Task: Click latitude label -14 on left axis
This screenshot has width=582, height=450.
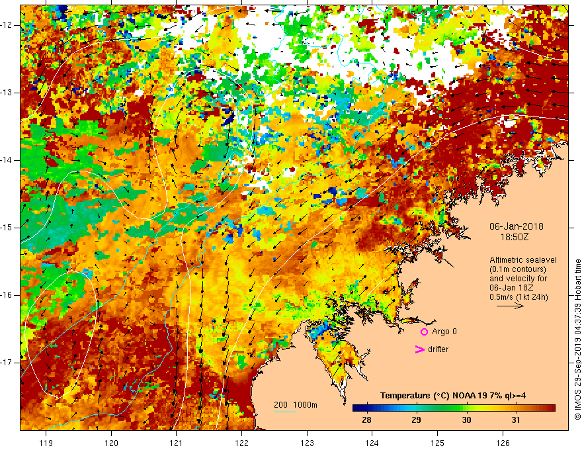Action: pyautogui.click(x=7, y=160)
